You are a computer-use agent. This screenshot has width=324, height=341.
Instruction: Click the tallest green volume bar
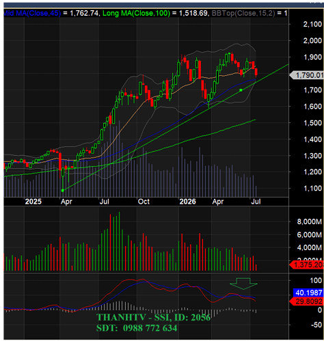click(x=119, y=241)
